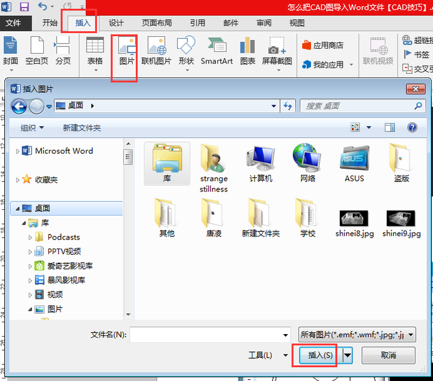Switch to the 设计 Design tab
433x381 pixels.
[x=116, y=23]
